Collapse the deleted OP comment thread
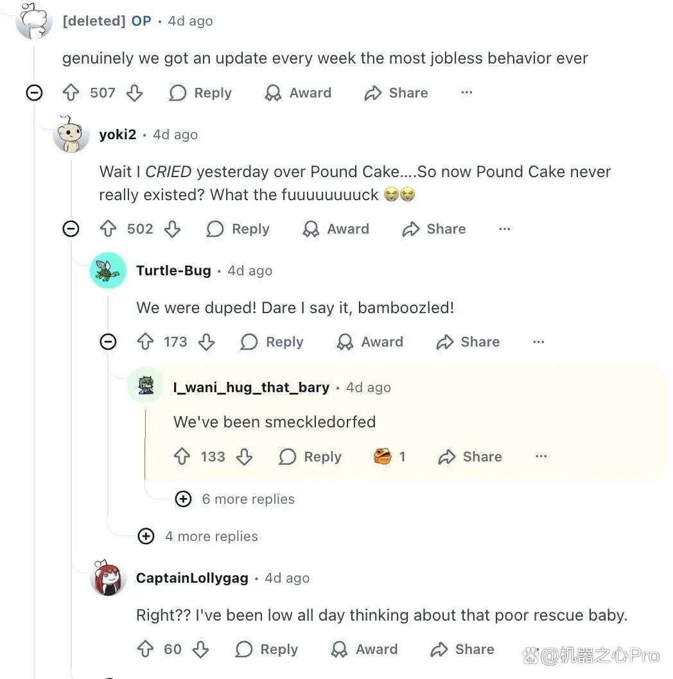The height and width of the screenshot is (679, 673). point(34,92)
